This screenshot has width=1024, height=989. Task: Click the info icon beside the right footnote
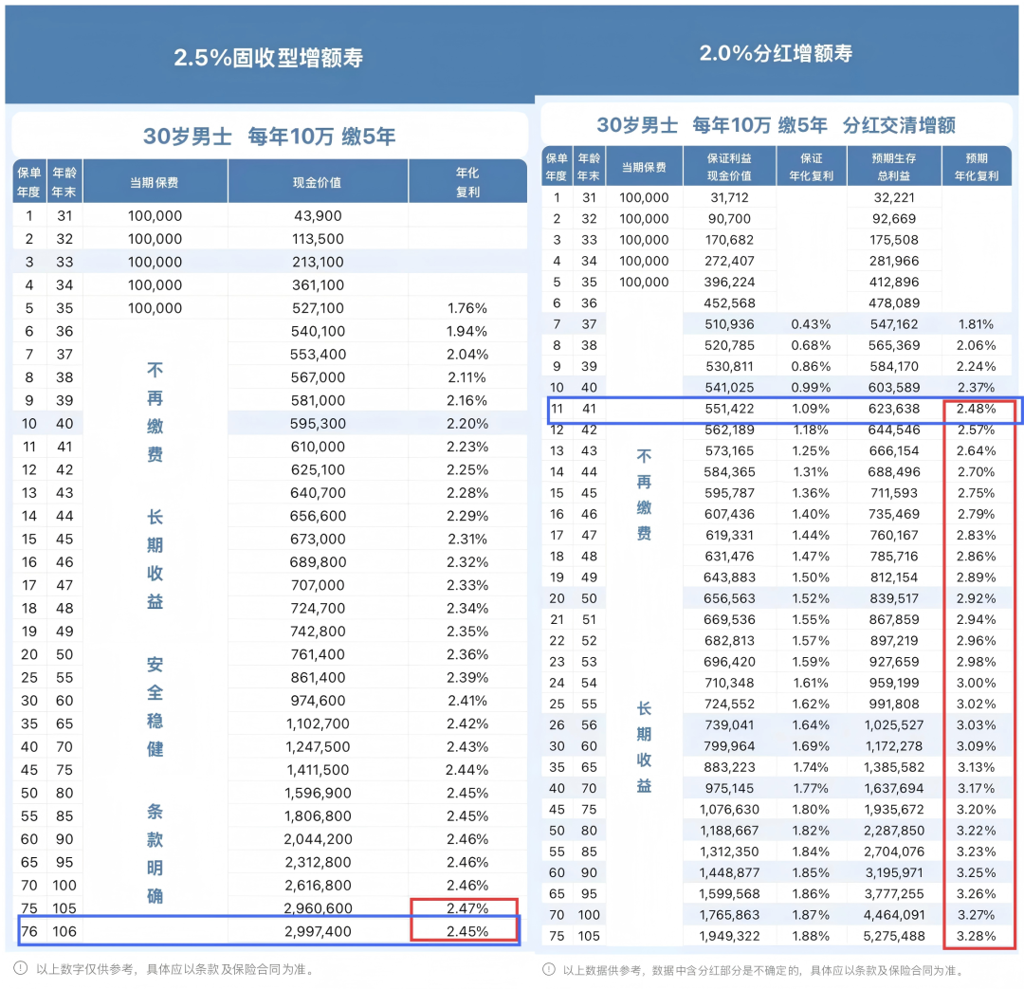[x=549, y=969]
